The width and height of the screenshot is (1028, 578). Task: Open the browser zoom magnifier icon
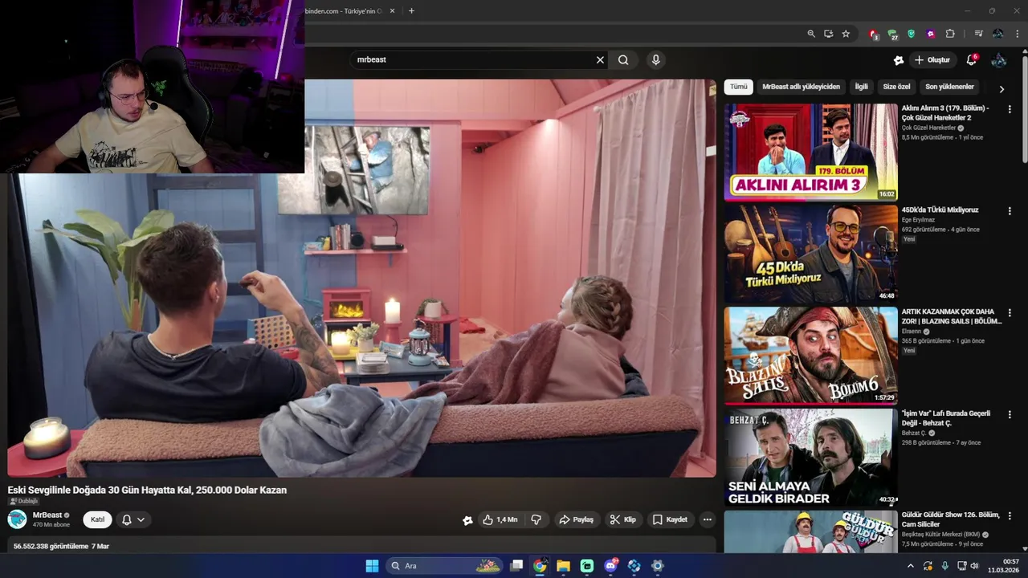[x=810, y=34]
